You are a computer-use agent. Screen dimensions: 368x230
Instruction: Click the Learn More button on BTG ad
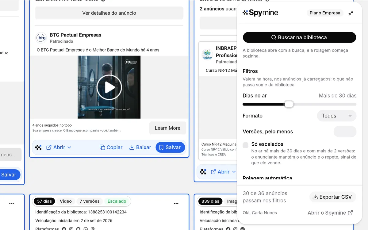coord(167,128)
